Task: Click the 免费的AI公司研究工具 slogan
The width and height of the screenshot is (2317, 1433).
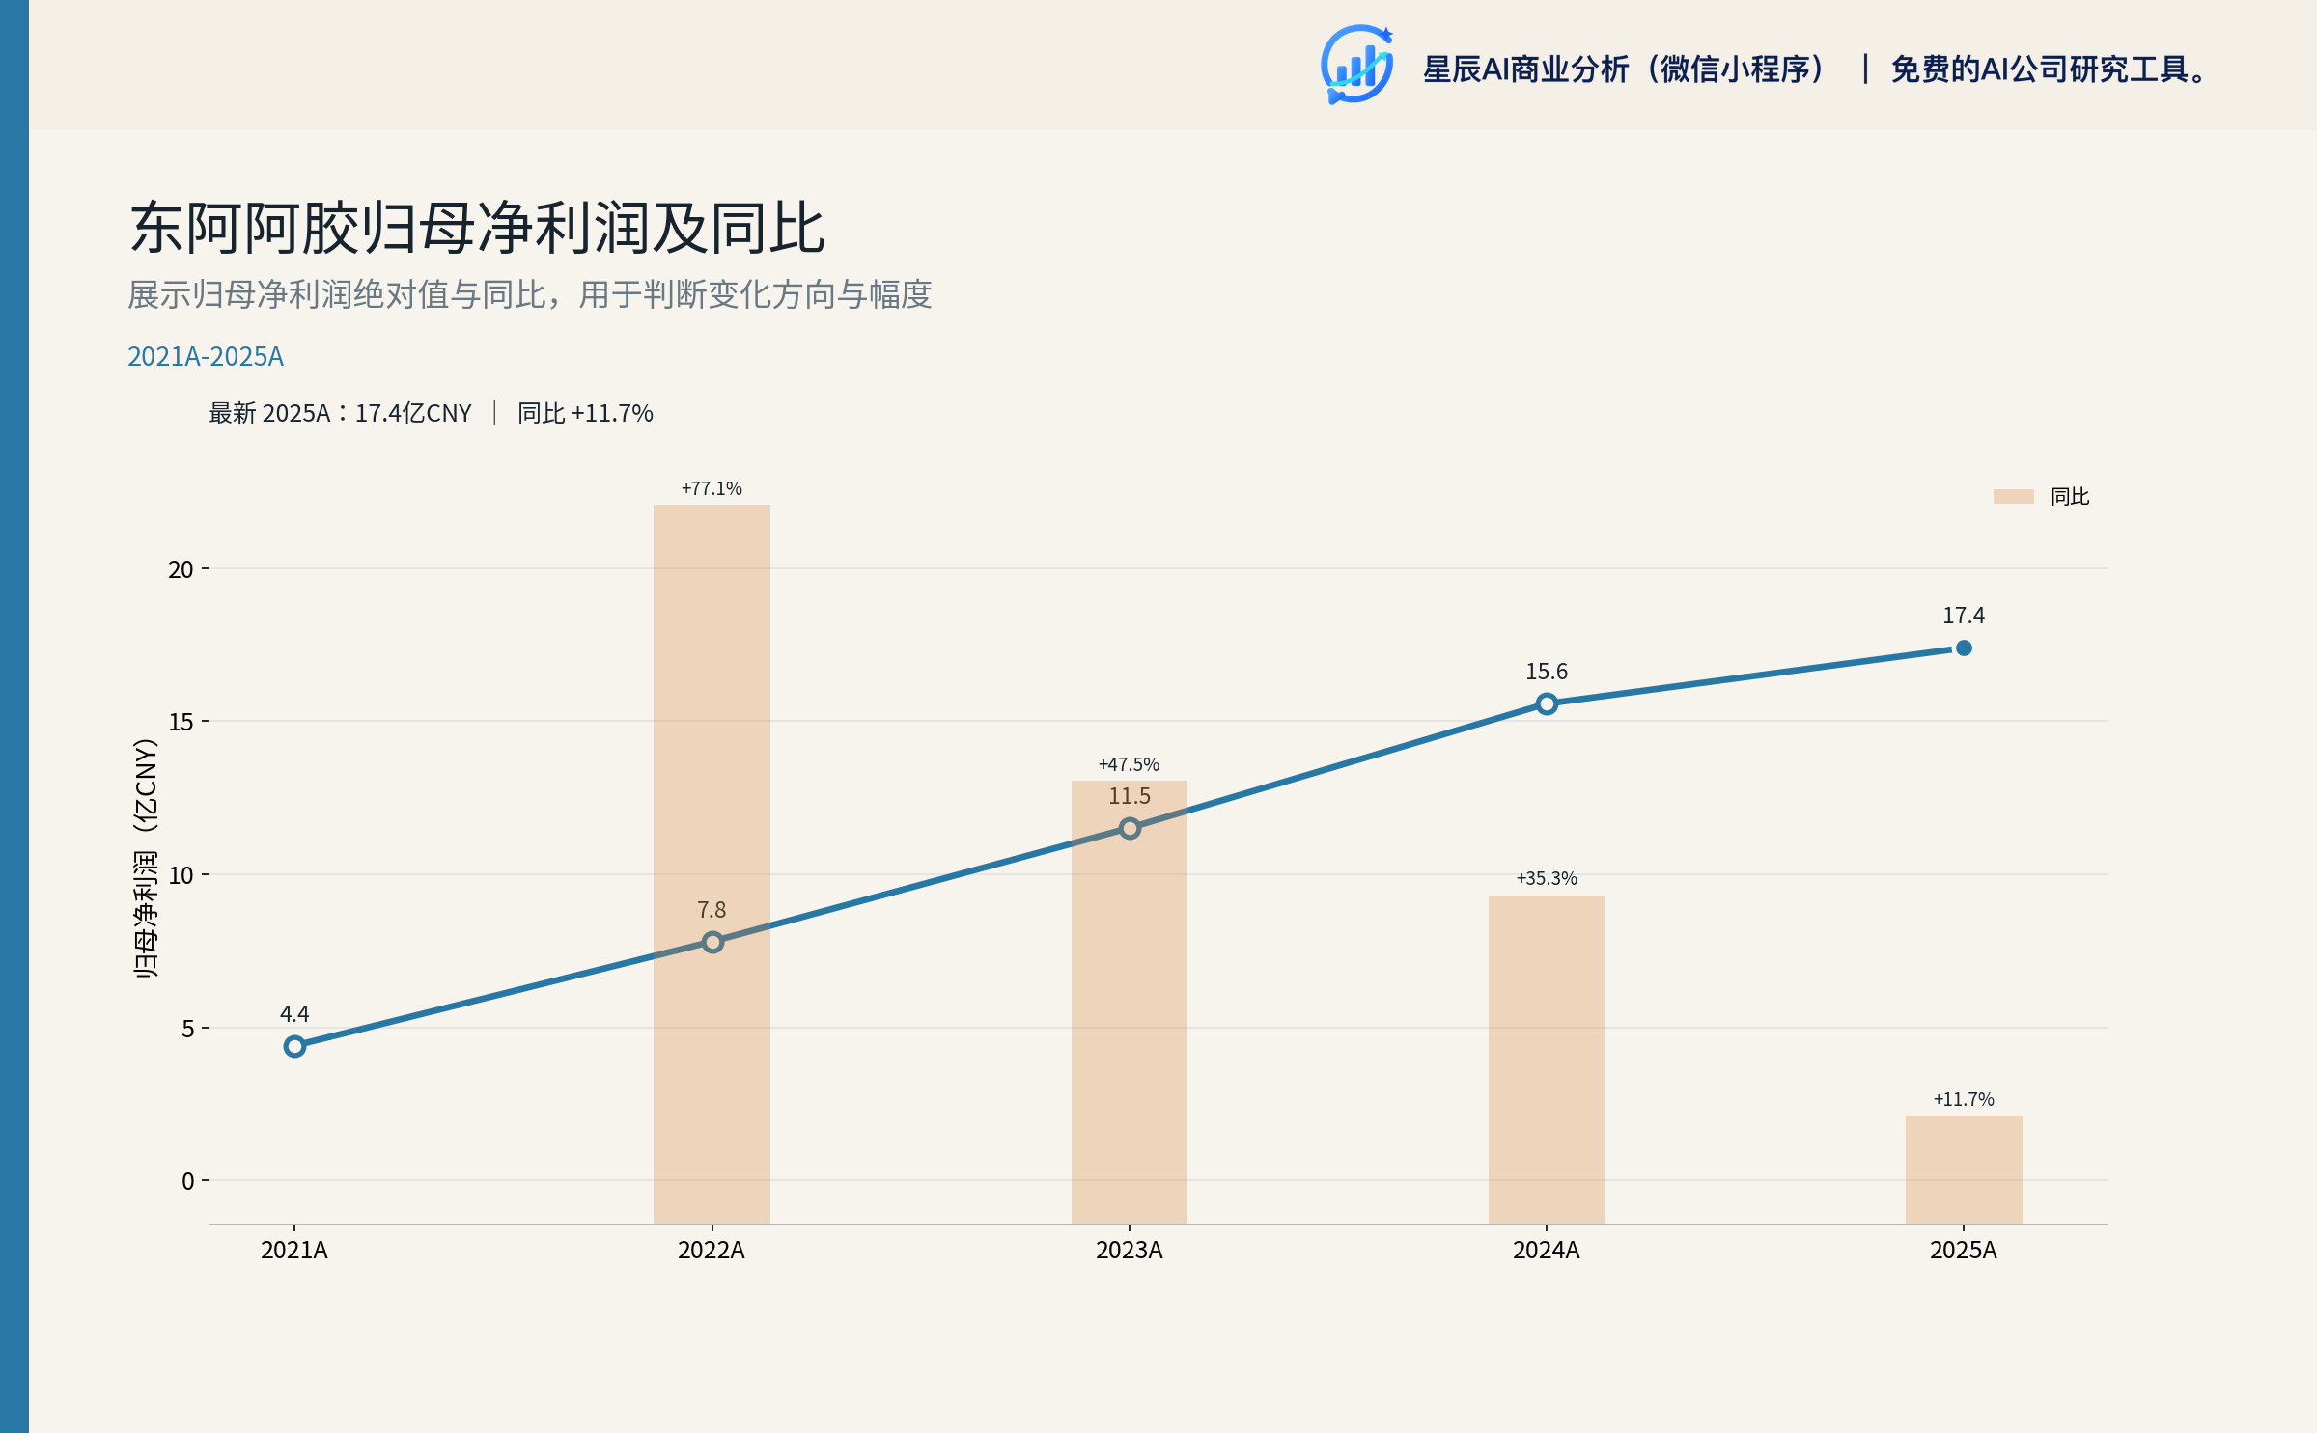Action: pos(2048,69)
